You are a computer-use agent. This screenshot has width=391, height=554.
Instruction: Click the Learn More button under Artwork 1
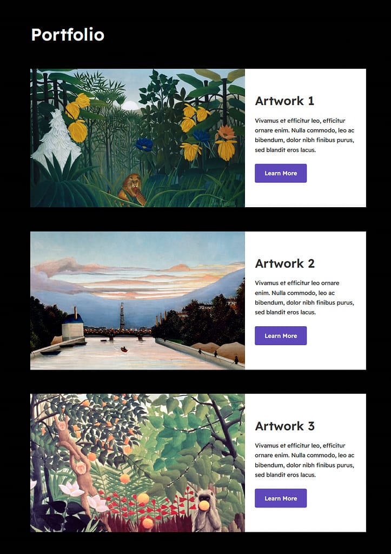[281, 173]
